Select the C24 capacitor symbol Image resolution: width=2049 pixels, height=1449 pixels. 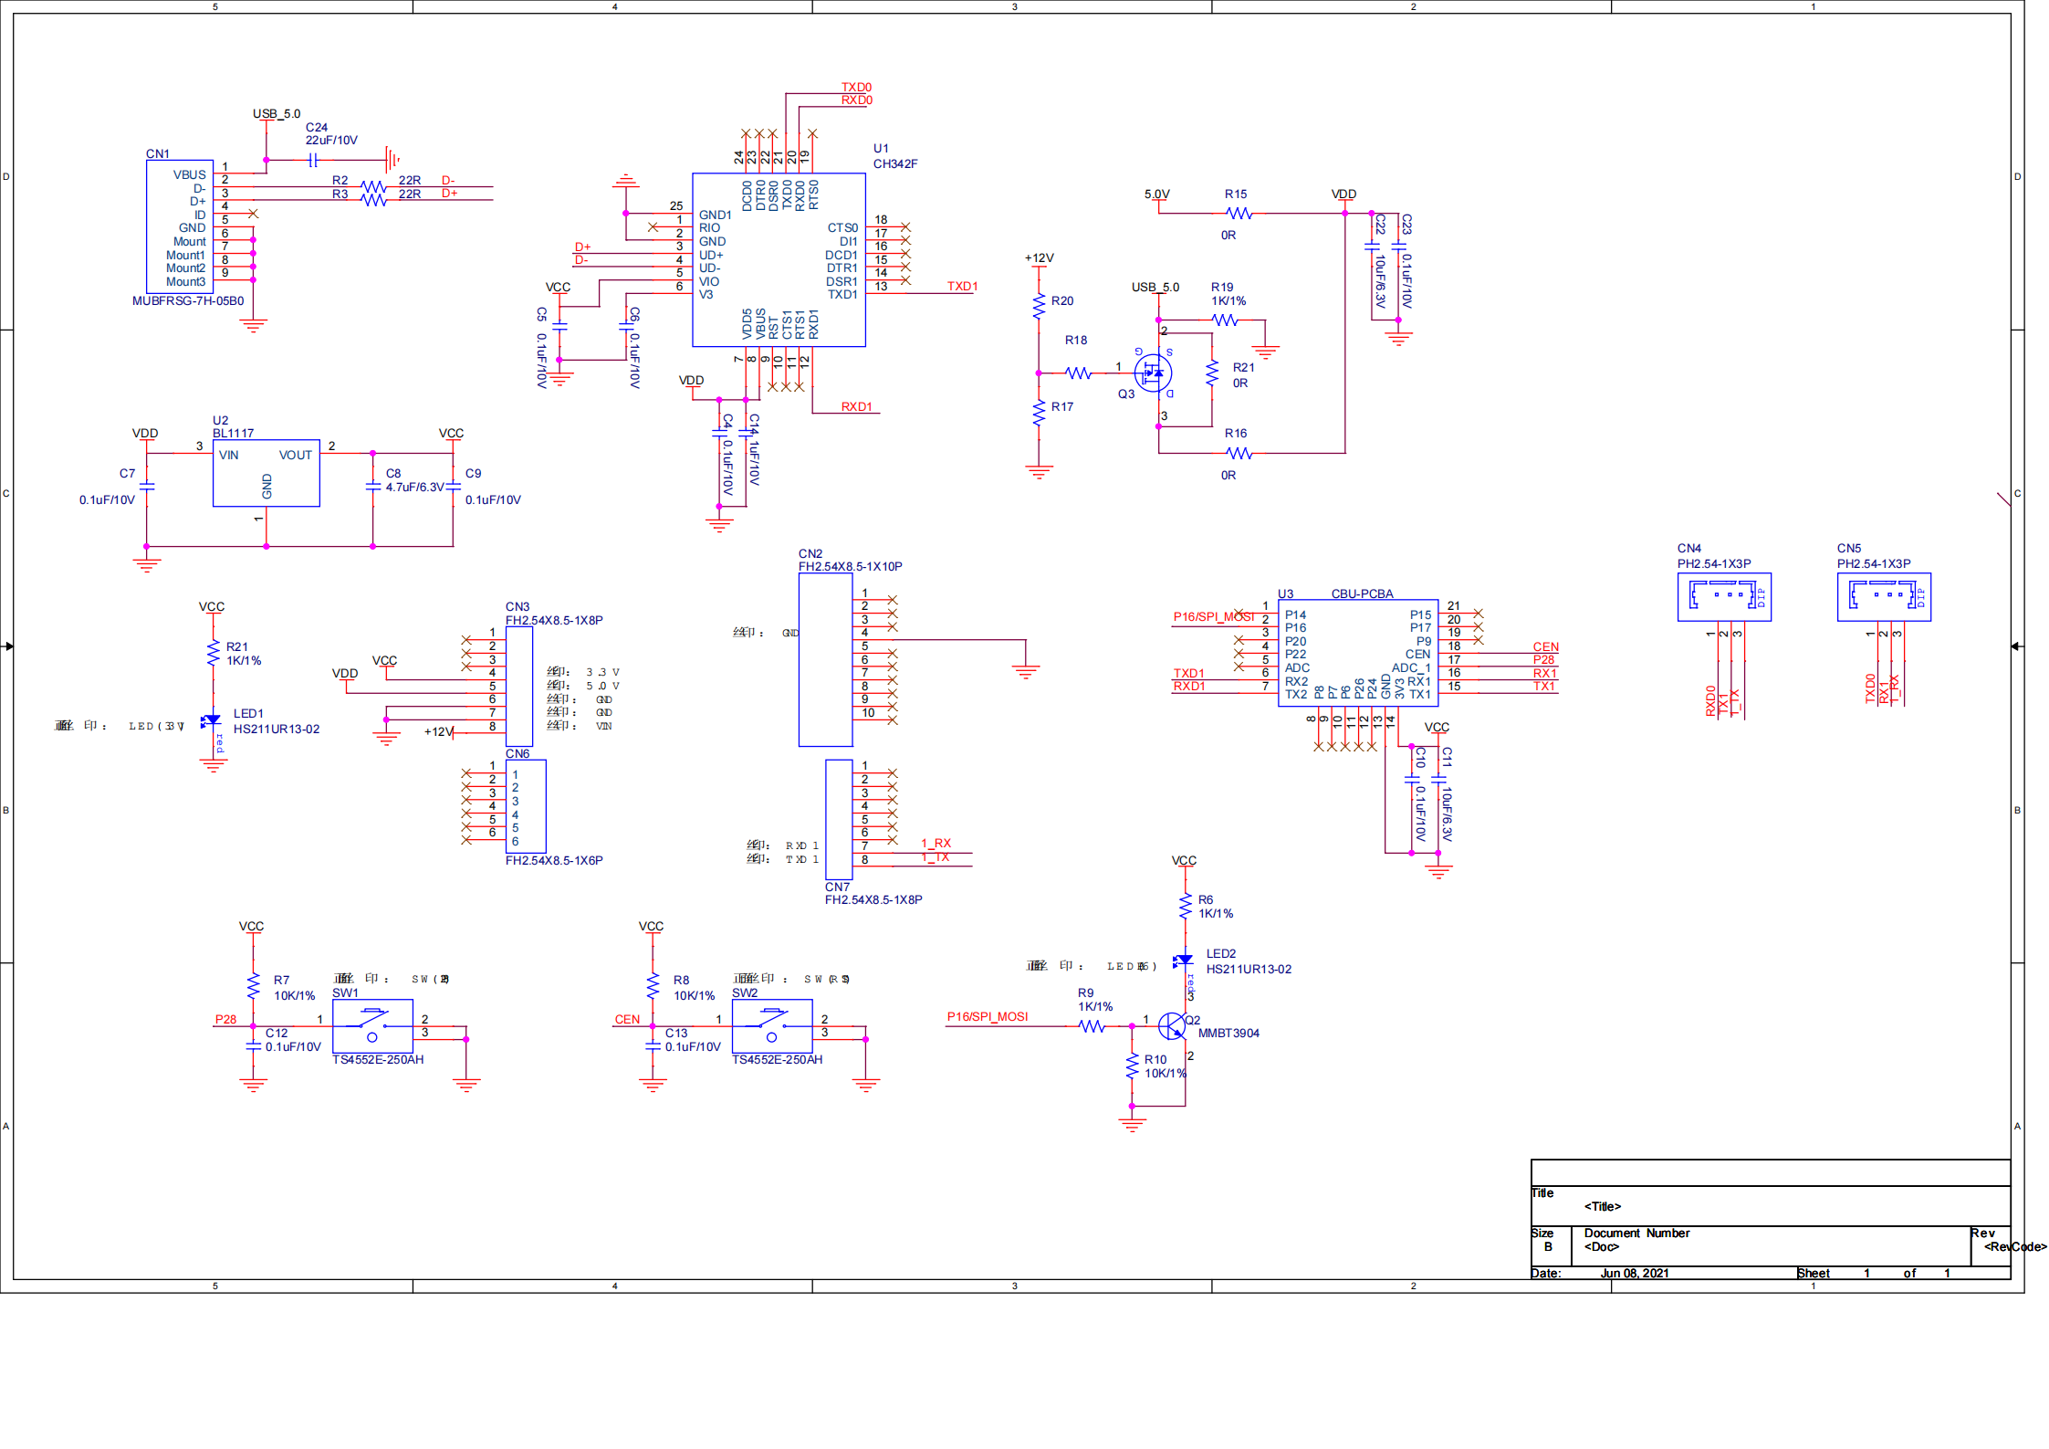313,160
